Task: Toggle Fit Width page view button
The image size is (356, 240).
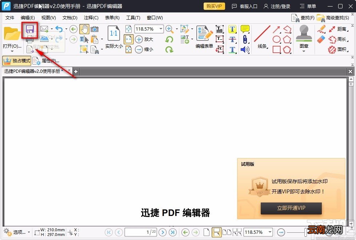Action: 128,39
